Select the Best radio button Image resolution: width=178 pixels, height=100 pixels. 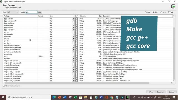155,12
